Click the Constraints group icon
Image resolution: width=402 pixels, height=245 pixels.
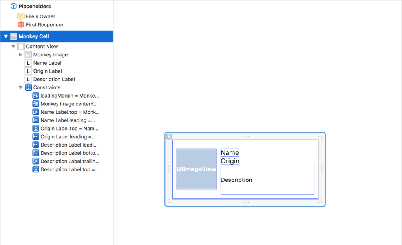(28, 87)
